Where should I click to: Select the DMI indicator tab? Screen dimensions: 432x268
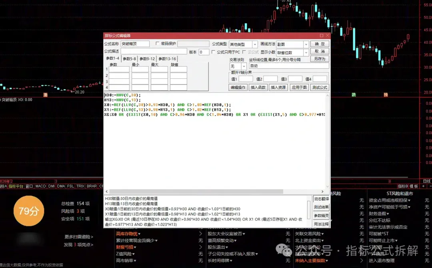[x=52, y=186]
